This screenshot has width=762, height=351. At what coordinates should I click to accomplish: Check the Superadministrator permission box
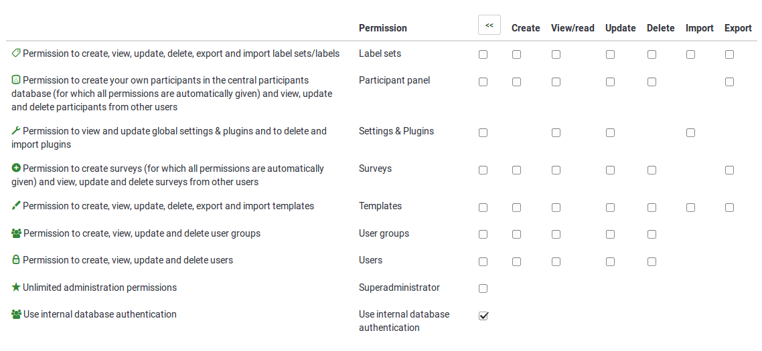[x=483, y=289]
